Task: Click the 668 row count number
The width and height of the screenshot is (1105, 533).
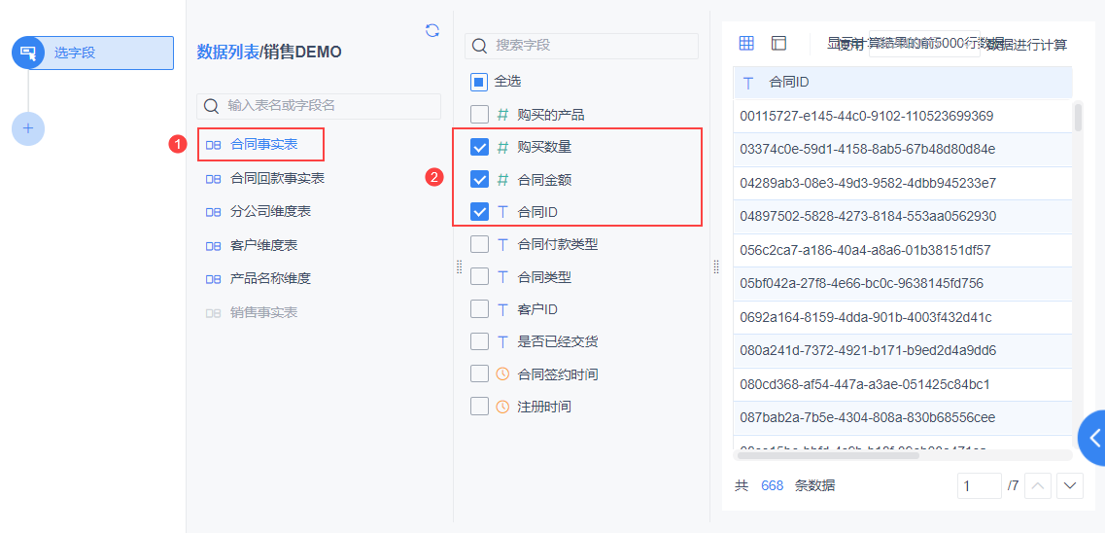Action: click(x=773, y=485)
